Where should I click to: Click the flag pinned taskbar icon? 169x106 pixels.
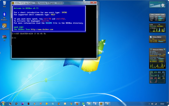point(22,104)
